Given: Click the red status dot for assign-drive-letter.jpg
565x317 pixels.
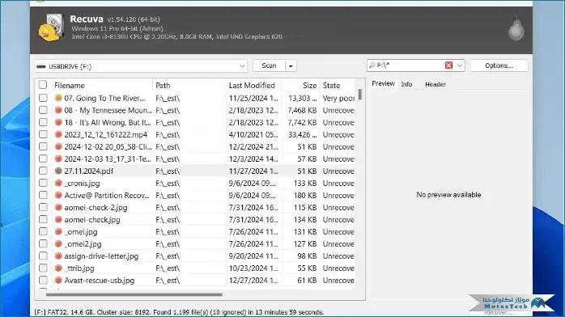Looking at the screenshot, I should pyautogui.click(x=58, y=256).
